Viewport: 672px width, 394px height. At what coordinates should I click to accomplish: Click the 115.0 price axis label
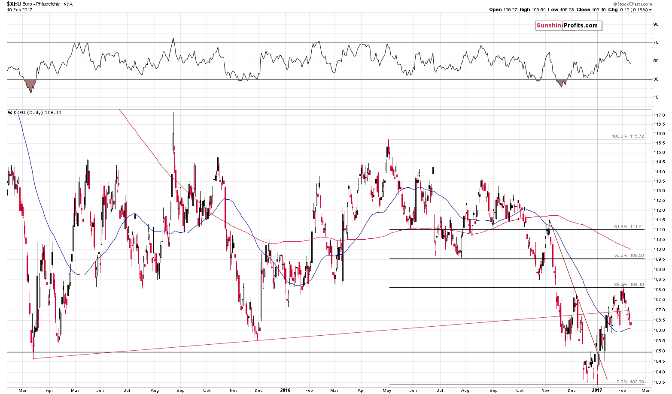tap(659, 153)
